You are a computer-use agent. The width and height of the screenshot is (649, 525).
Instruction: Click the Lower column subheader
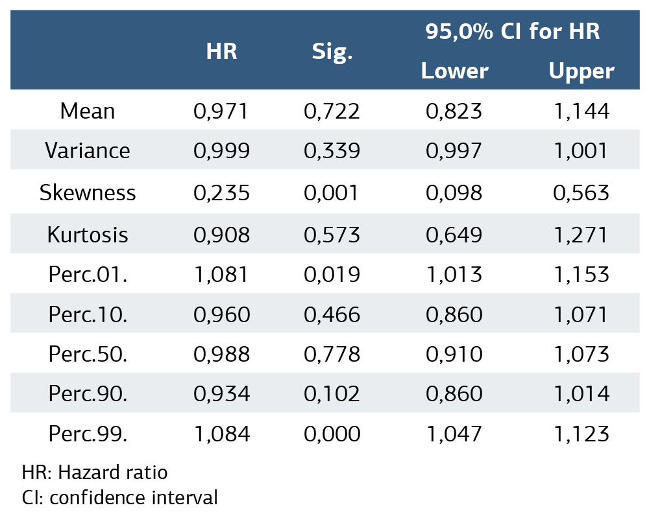454,71
